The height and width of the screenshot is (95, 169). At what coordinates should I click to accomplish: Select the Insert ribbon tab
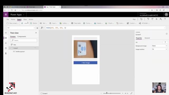pos(19,19)
